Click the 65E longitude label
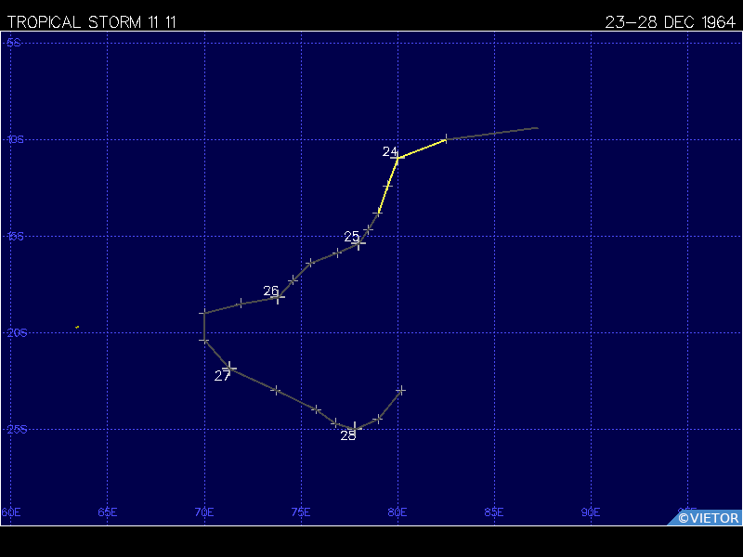 tap(108, 512)
